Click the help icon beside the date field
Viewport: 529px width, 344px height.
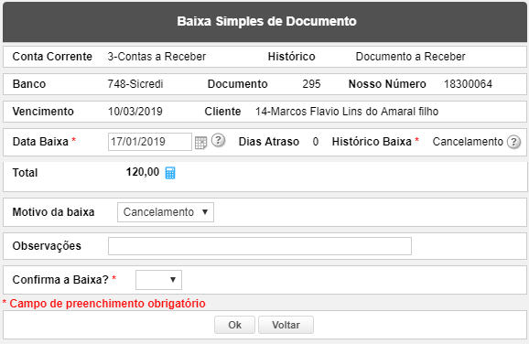pos(218,140)
